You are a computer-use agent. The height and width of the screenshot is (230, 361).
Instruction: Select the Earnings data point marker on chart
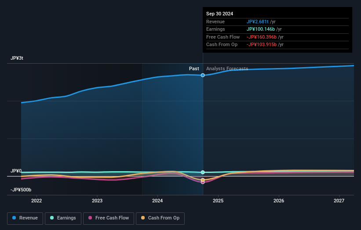coord(203,172)
